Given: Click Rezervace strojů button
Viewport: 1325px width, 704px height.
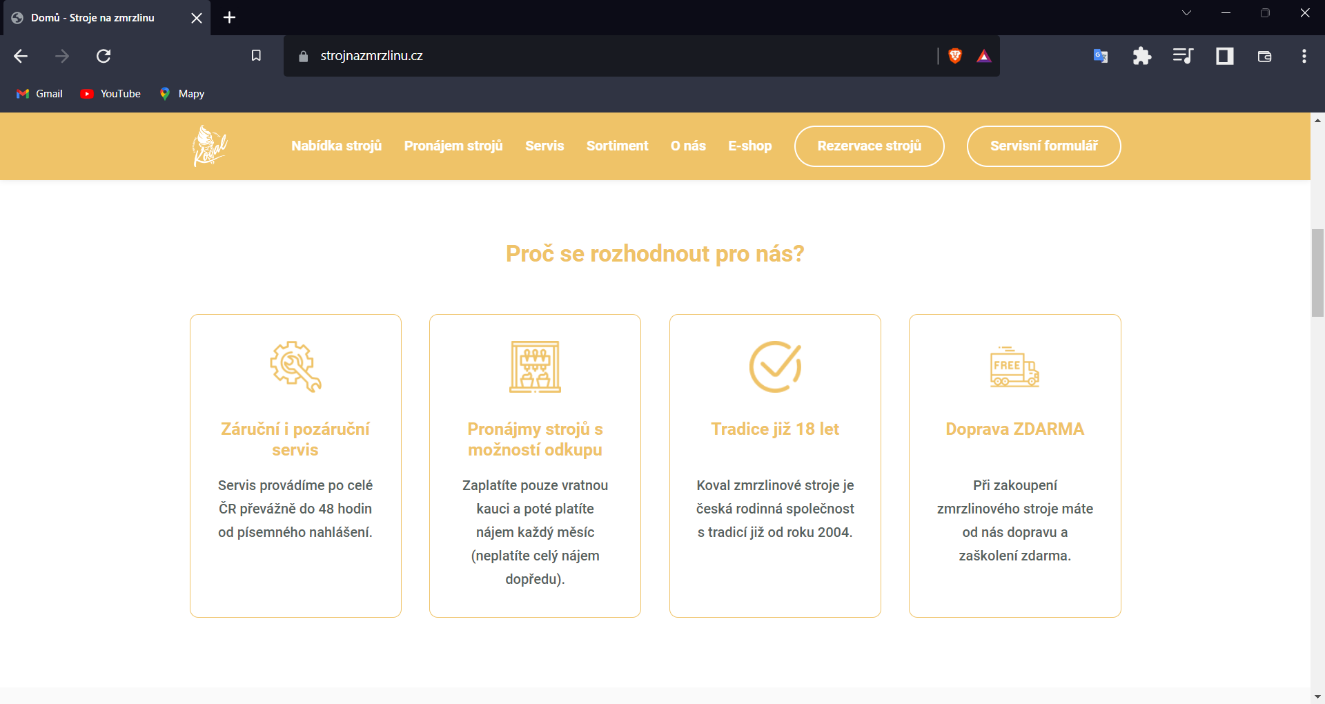Looking at the screenshot, I should click(869, 146).
